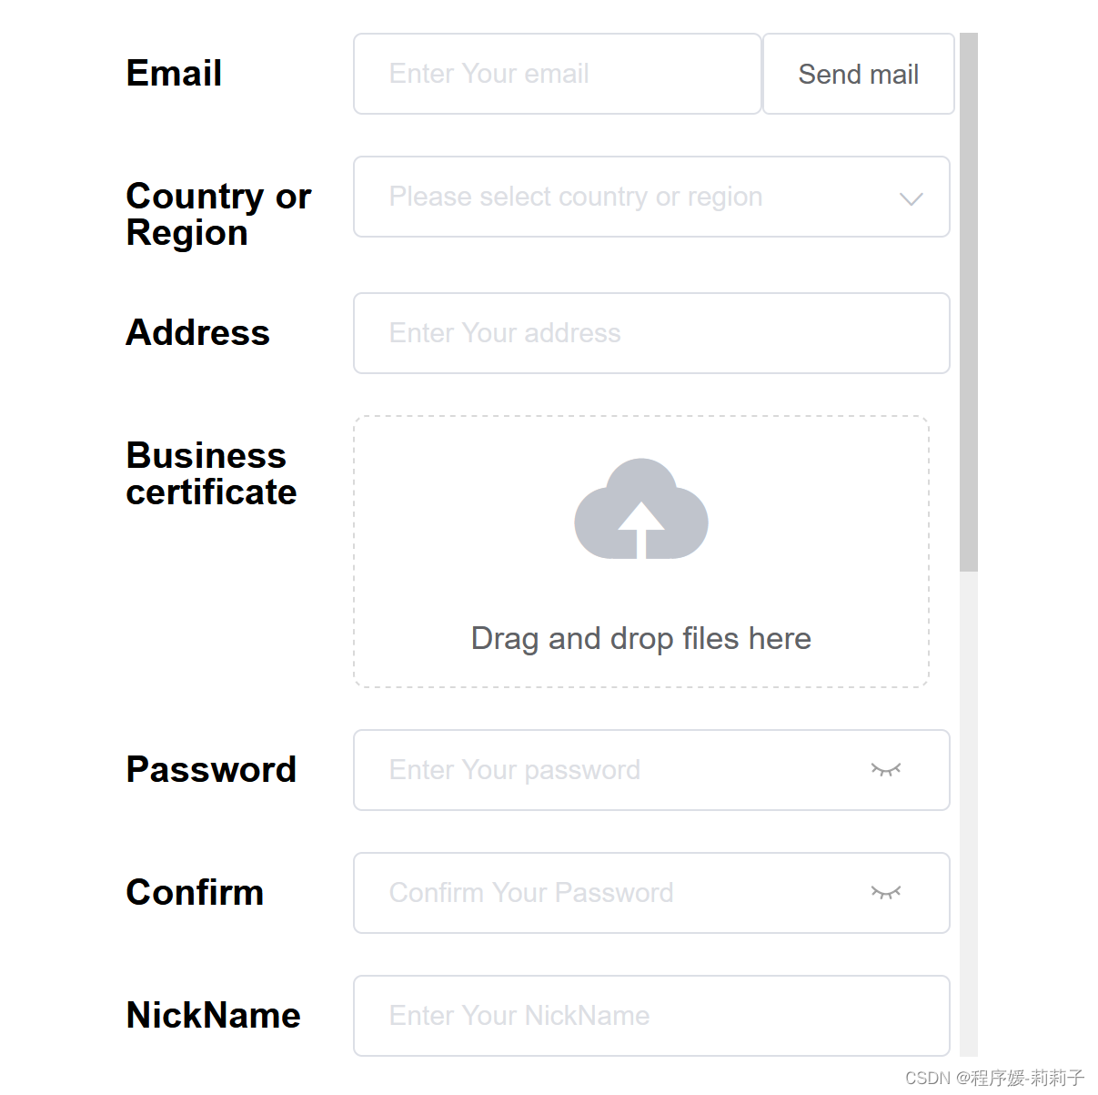Click the Business certificate label

[211, 473]
